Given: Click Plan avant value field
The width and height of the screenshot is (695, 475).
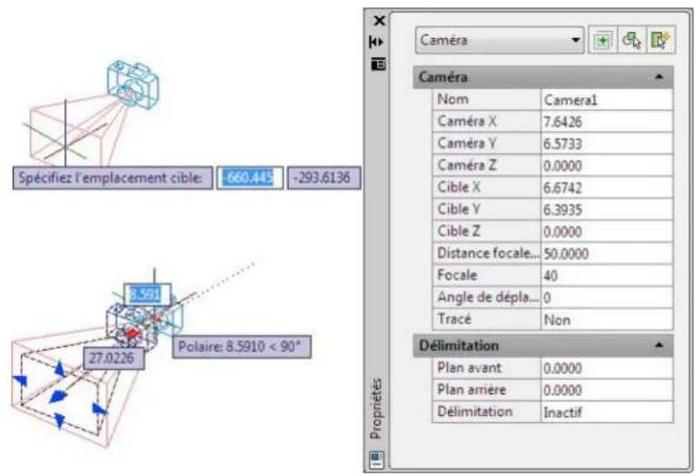Looking at the screenshot, I should point(607,368).
